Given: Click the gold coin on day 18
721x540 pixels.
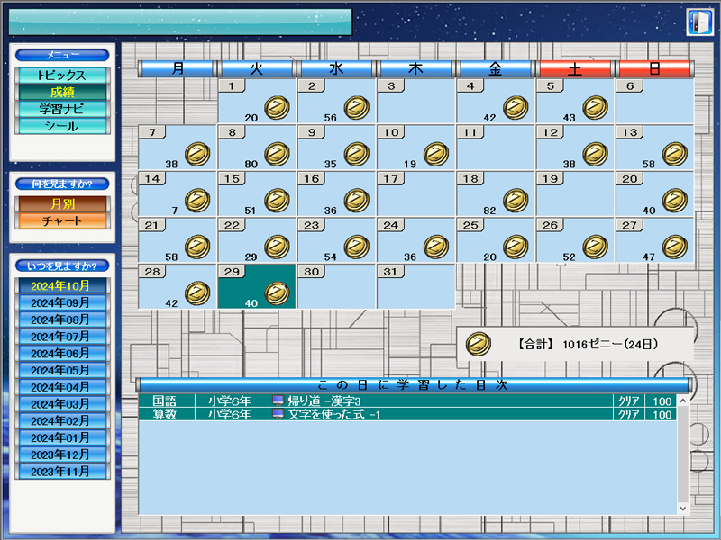Looking at the screenshot, I should 515,200.
